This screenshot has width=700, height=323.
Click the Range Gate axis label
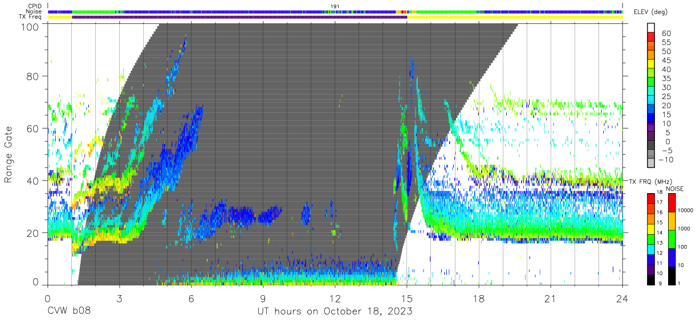(x=9, y=156)
